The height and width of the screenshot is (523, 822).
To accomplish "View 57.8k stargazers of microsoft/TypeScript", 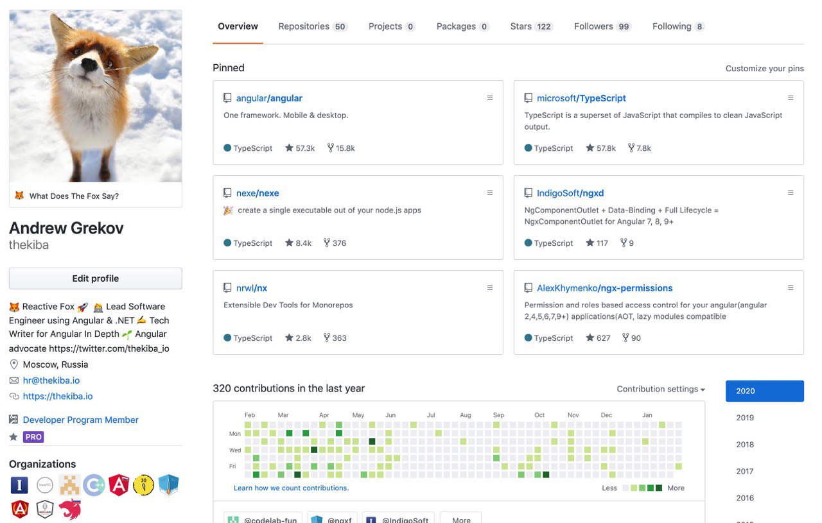I will pos(600,148).
